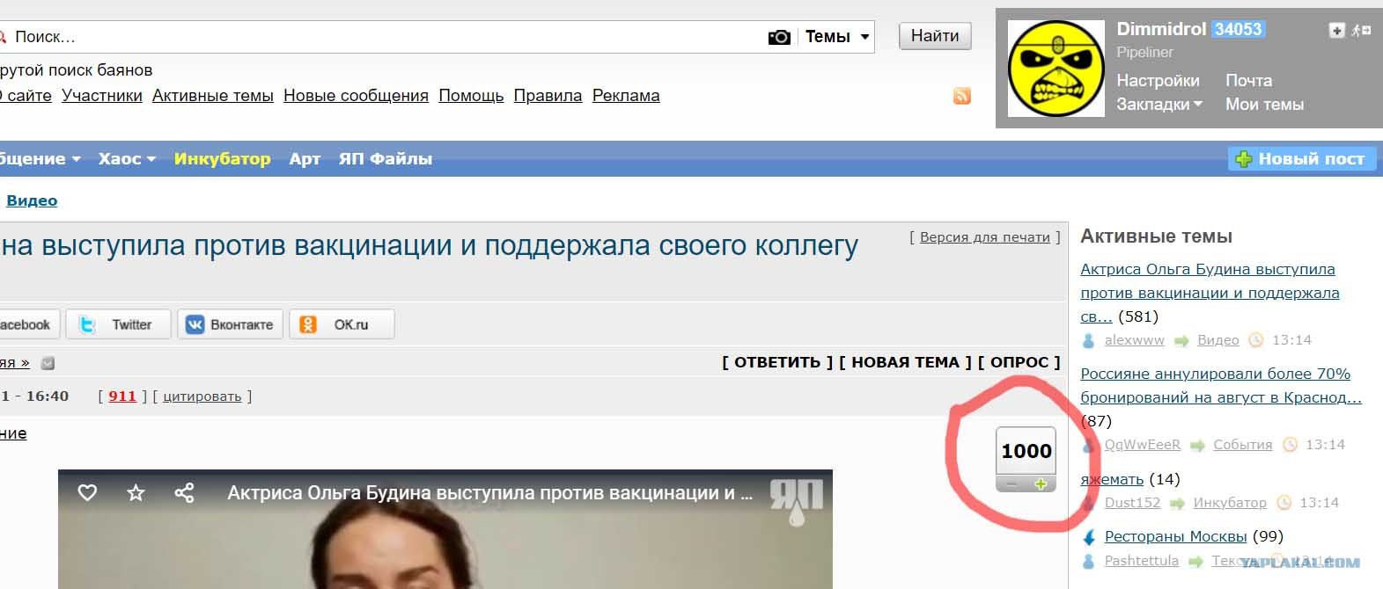Expand the Хаос menu
Screen dimensions: 1383x589
click(127, 159)
